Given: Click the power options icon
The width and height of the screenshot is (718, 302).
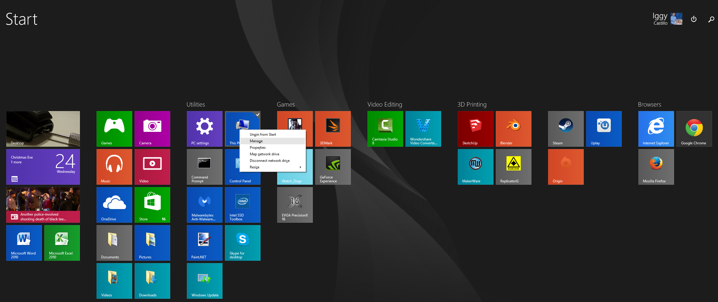Looking at the screenshot, I should [694, 19].
